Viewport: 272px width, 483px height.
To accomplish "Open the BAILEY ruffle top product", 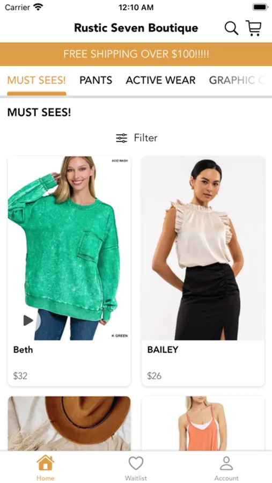I will point(203,271).
